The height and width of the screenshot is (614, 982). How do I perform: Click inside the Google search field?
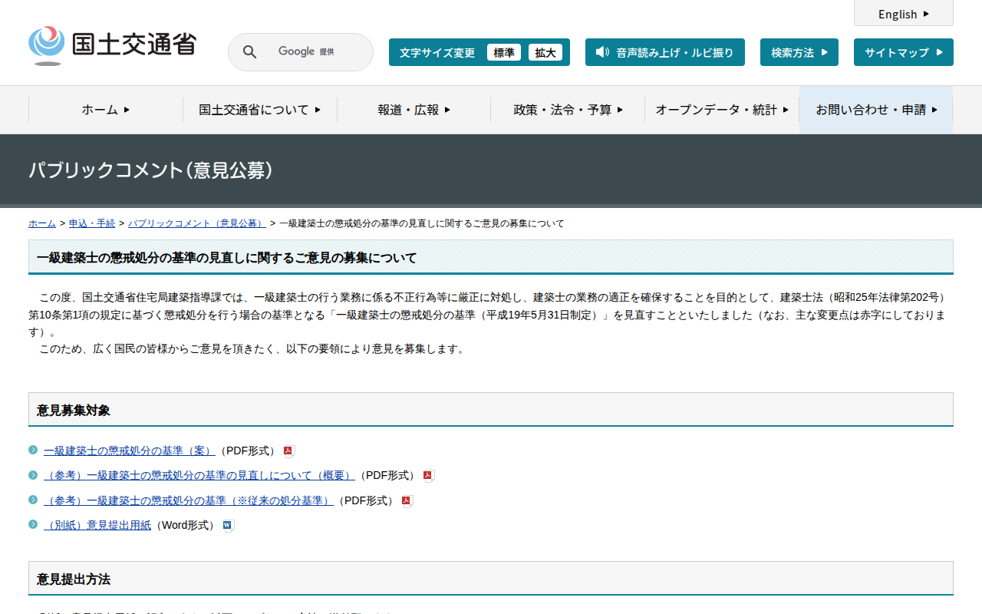[322, 51]
